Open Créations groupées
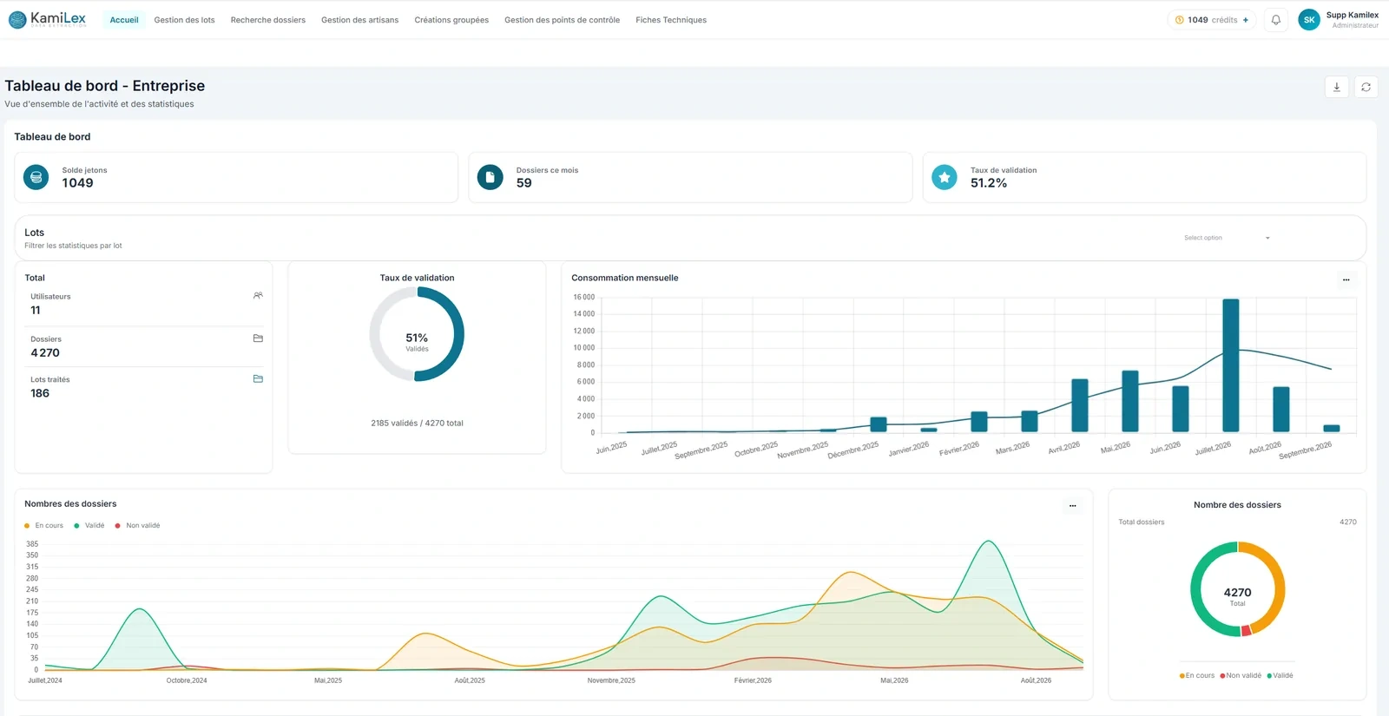 coord(451,20)
